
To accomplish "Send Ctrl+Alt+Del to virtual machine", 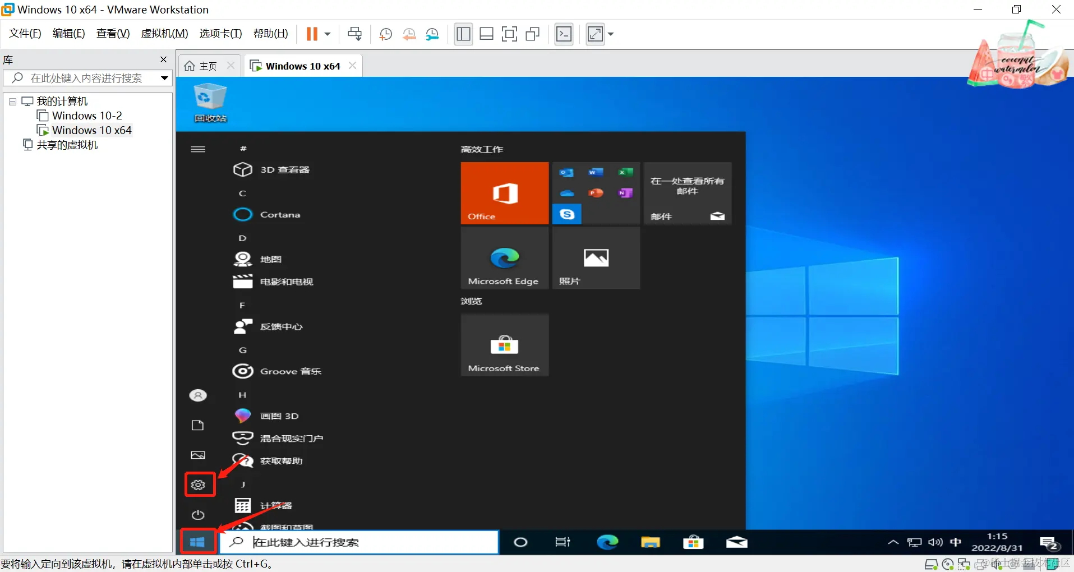I will pos(355,34).
